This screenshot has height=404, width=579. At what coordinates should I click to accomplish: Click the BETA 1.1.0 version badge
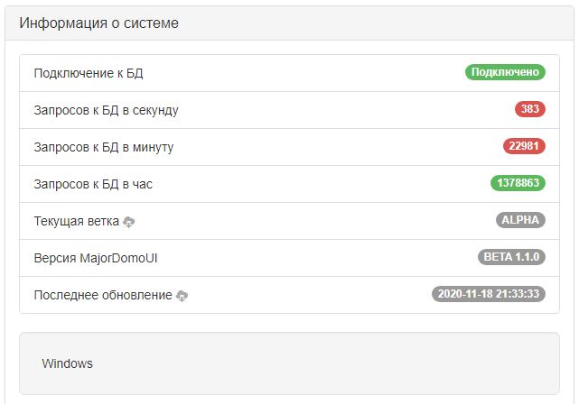pyautogui.click(x=511, y=257)
